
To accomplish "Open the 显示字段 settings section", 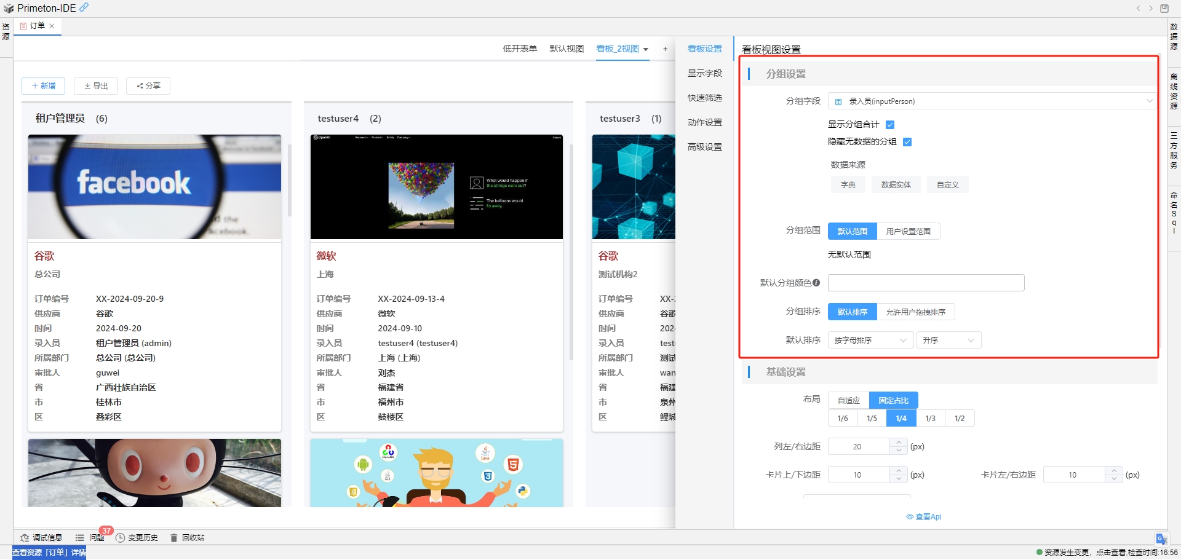I will pyautogui.click(x=704, y=74).
